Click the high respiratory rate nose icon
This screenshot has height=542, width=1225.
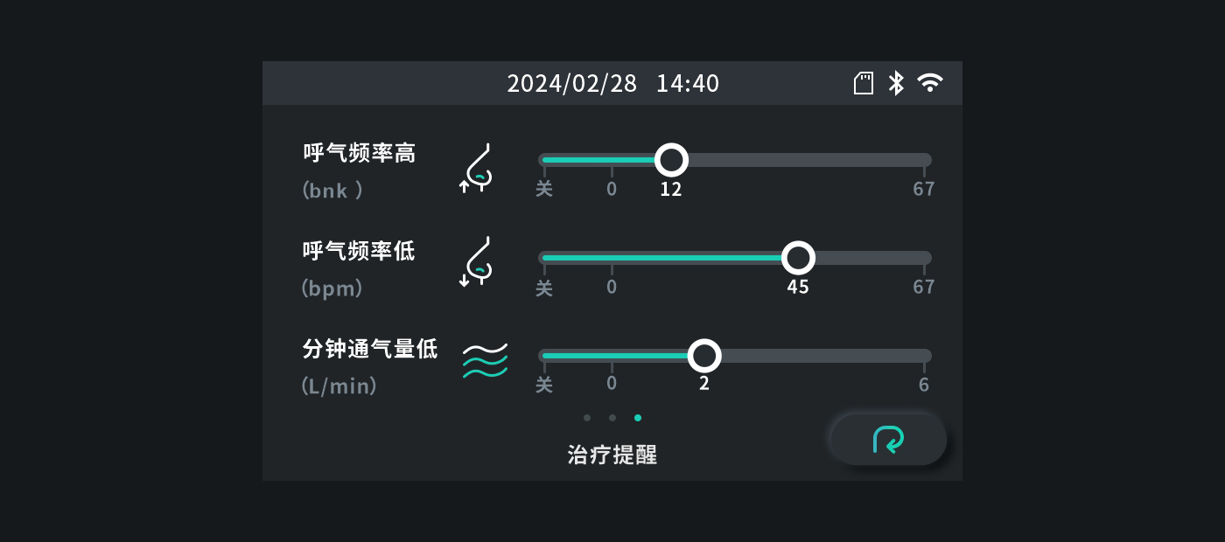click(478, 168)
